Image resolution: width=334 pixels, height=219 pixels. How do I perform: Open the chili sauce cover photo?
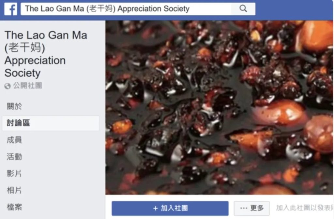[x=219, y=107]
